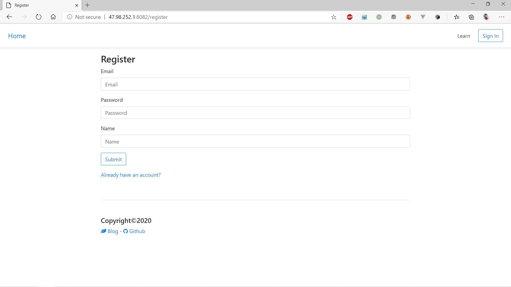Viewport: 511px width, 287px height.
Task: Click the Adblock Plus extension icon
Action: (x=350, y=17)
